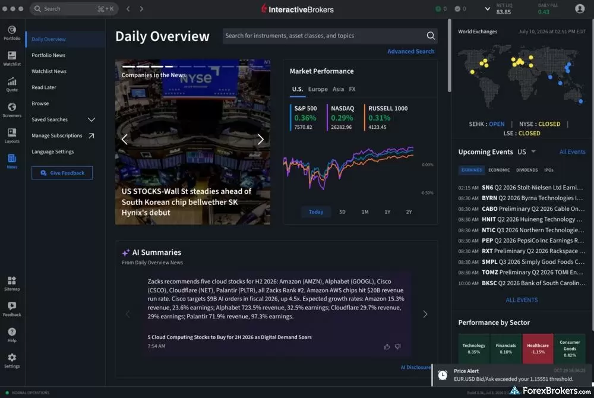Expand the account summary dropdown chevron
This screenshot has width=594, height=398.
(487, 9)
